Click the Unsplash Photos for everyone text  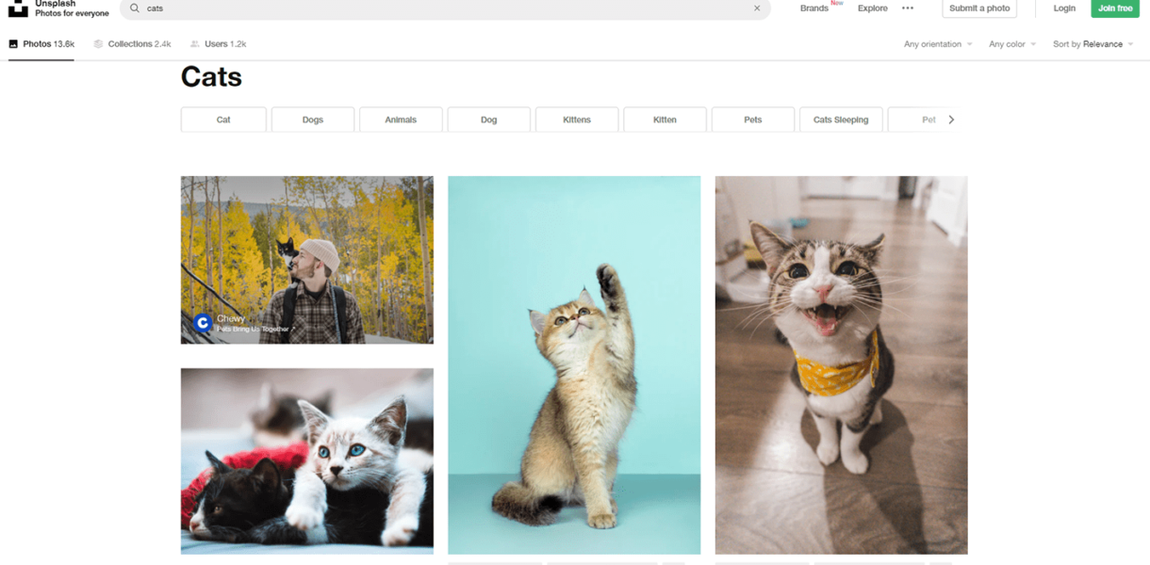(72, 8)
